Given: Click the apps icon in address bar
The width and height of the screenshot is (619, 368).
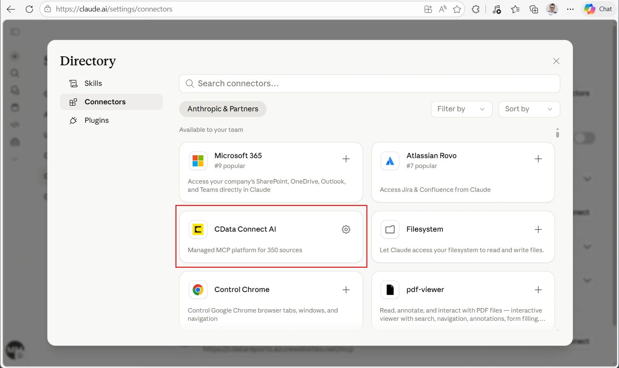Looking at the screenshot, I should tap(428, 9).
